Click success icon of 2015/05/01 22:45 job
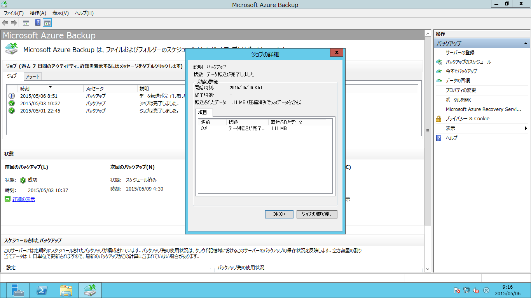Viewport: 531px width, 298px height. 12,111
